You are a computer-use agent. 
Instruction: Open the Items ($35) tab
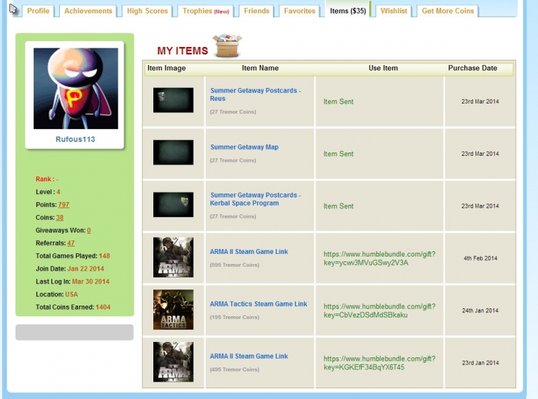(348, 11)
